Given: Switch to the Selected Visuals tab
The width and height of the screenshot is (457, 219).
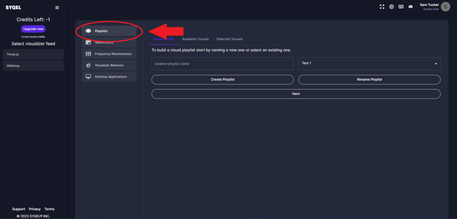Looking at the screenshot, I should coord(229,39).
